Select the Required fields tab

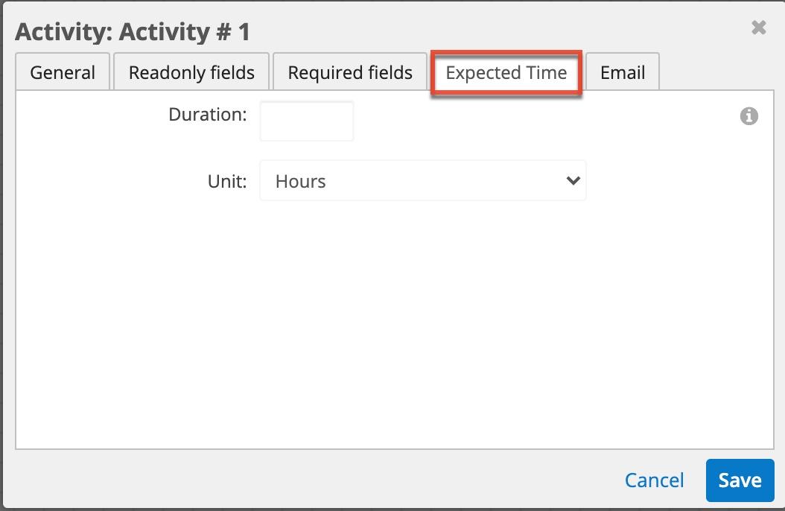click(x=349, y=72)
